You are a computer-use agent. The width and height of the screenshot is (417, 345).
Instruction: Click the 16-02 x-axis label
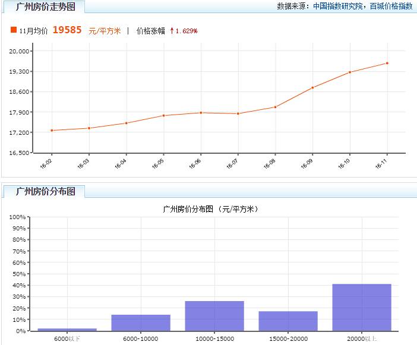tap(46, 163)
